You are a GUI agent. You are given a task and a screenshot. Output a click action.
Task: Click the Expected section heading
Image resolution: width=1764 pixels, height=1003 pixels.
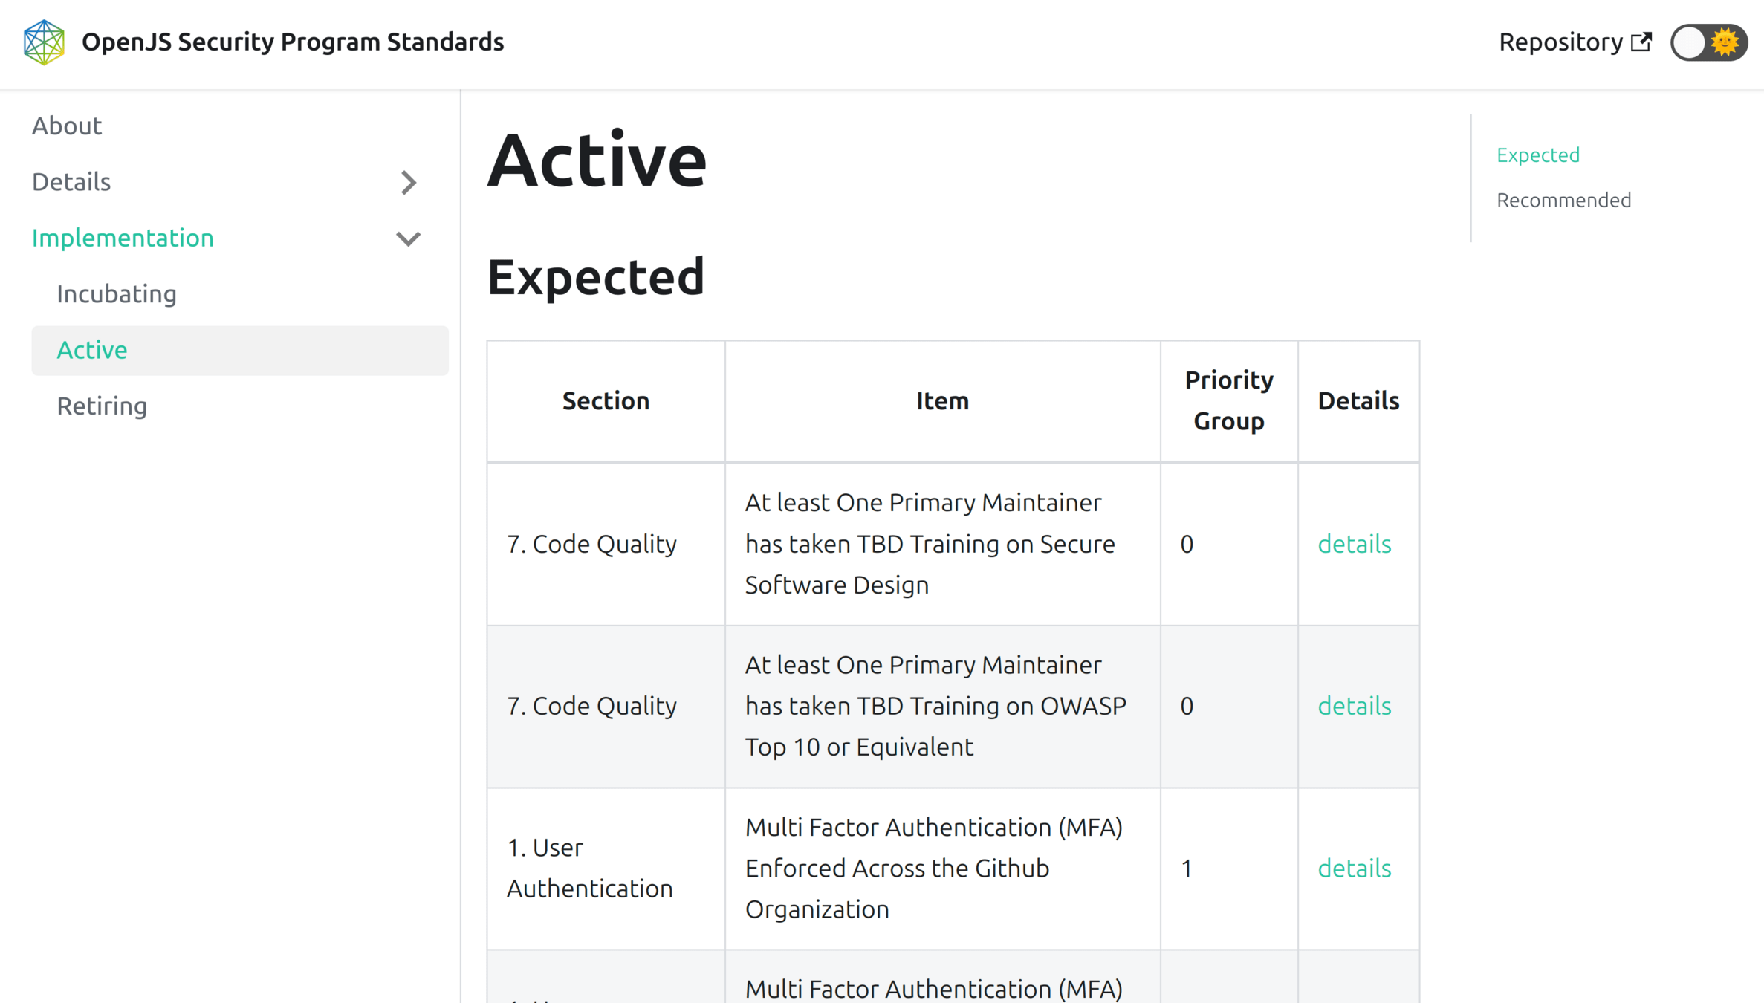coord(595,277)
